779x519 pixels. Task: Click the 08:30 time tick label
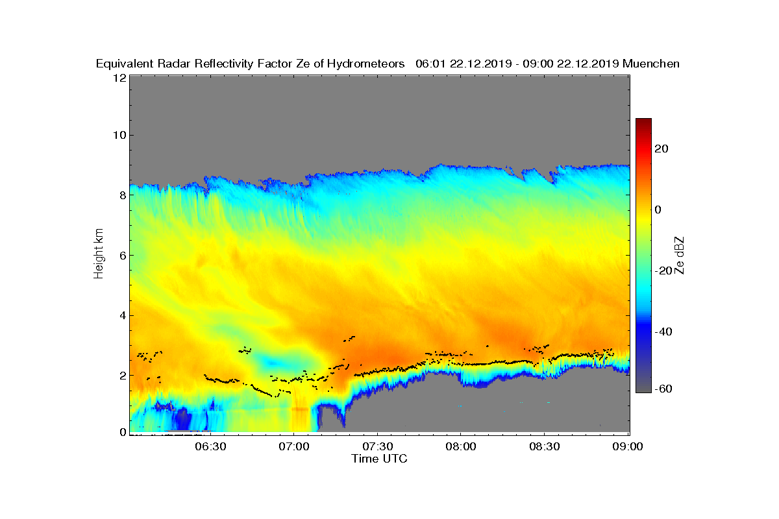click(544, 447)
